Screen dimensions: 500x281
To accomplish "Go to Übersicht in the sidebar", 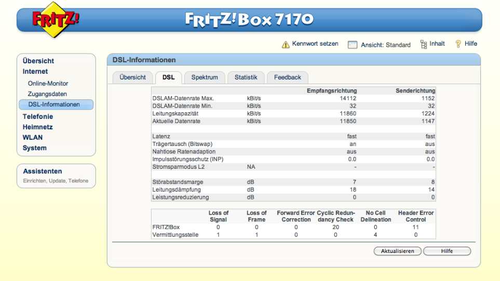I will [38, 61].
